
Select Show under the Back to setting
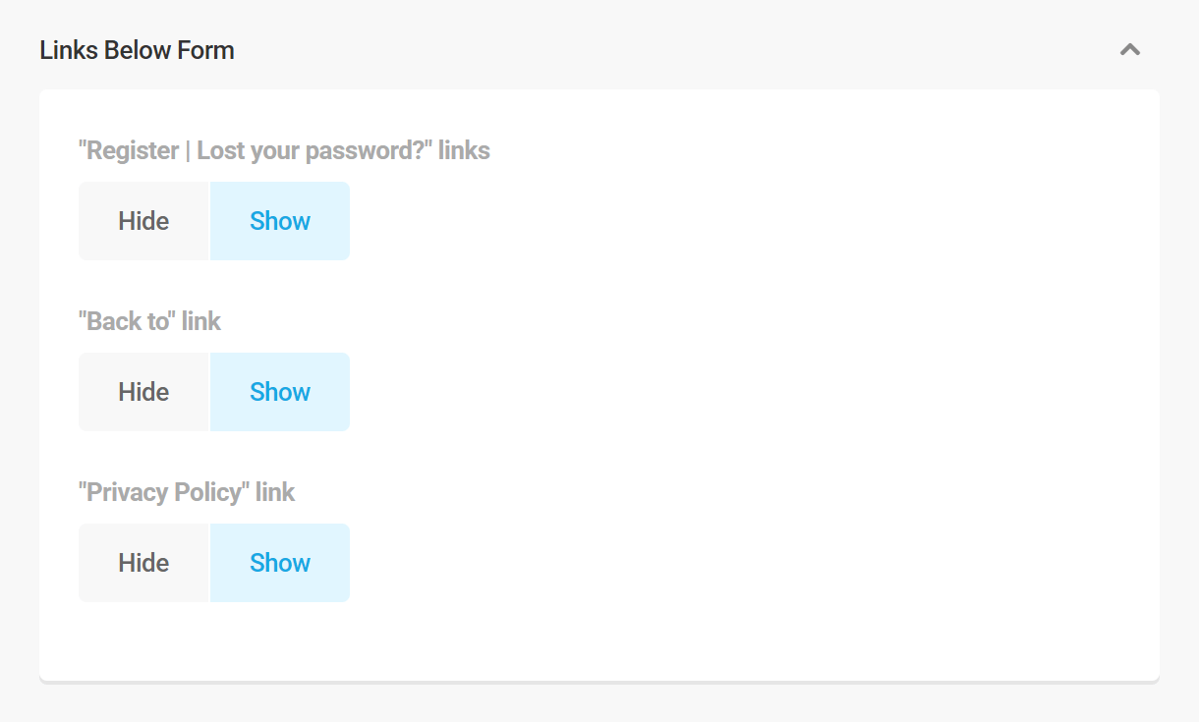click(x=279, y=391)
